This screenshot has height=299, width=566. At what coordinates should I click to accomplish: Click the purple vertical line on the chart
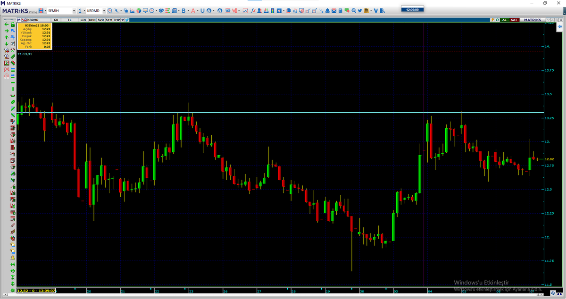424,154
